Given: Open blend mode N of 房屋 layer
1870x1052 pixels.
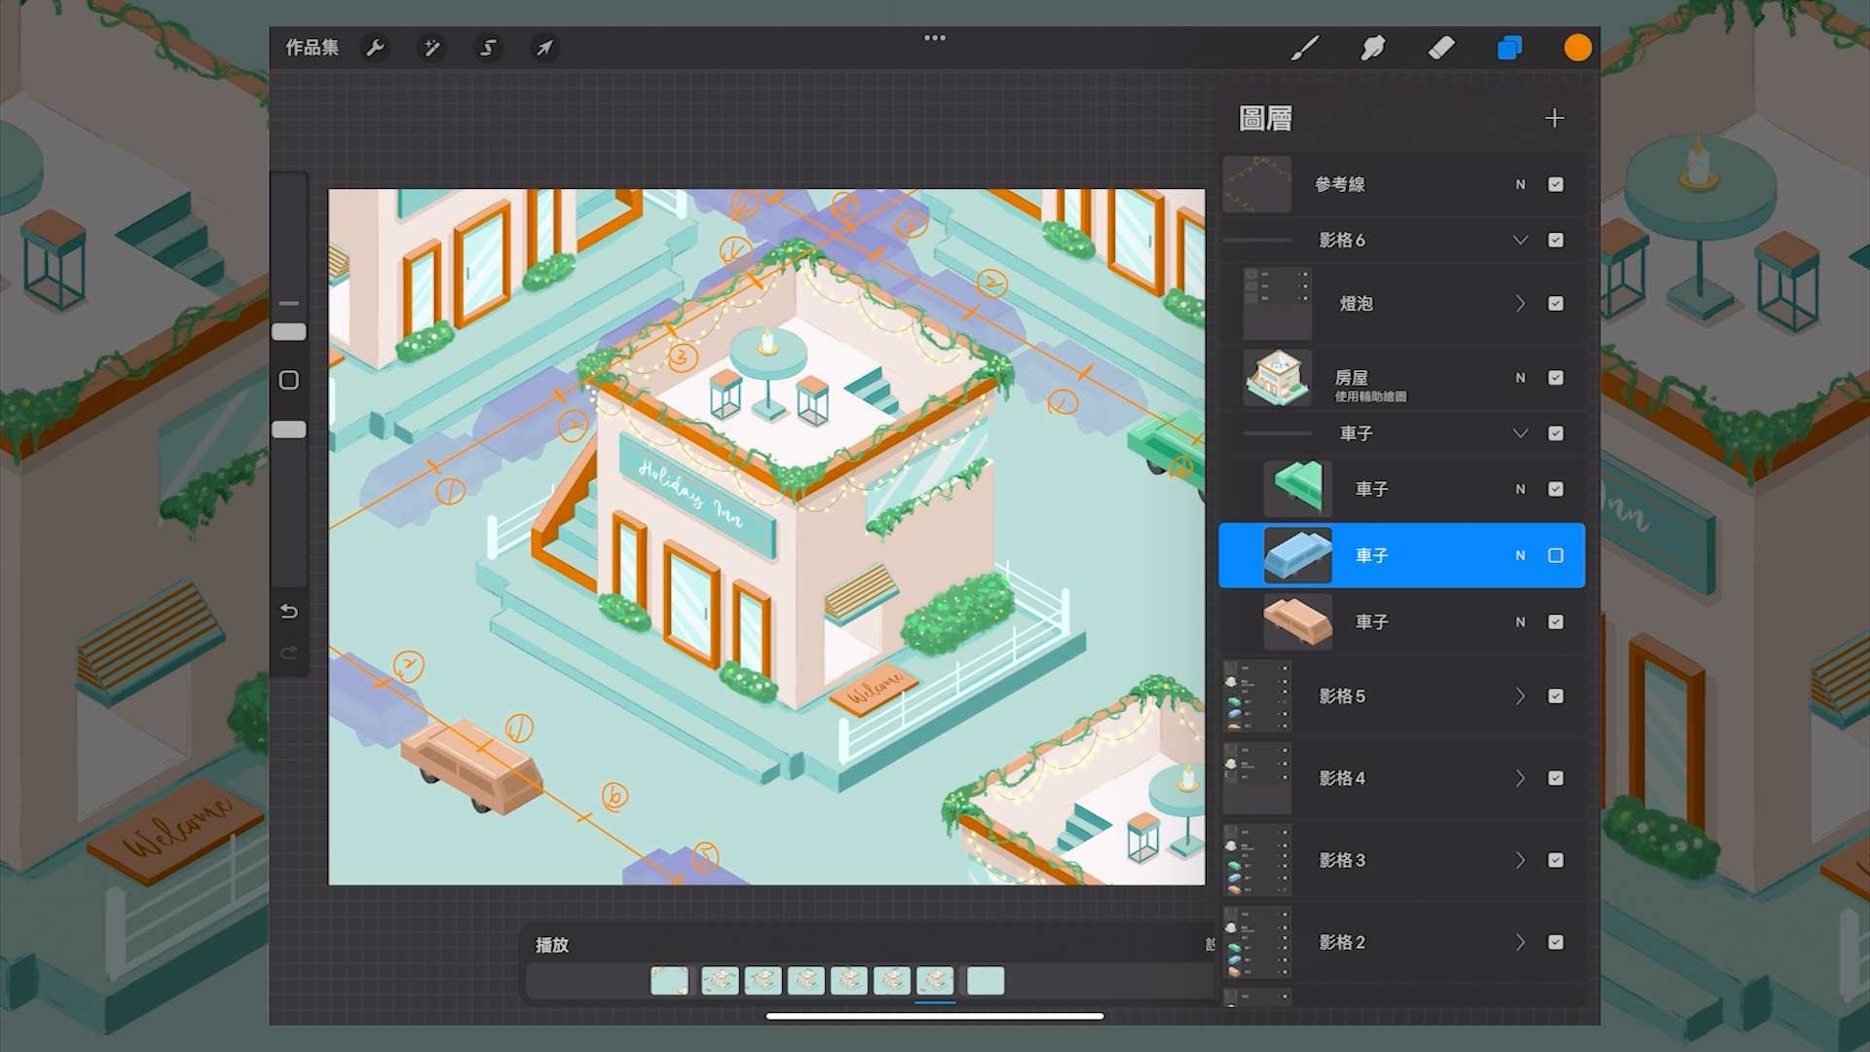Looking at the screenshot, I should pos(1520,378).
